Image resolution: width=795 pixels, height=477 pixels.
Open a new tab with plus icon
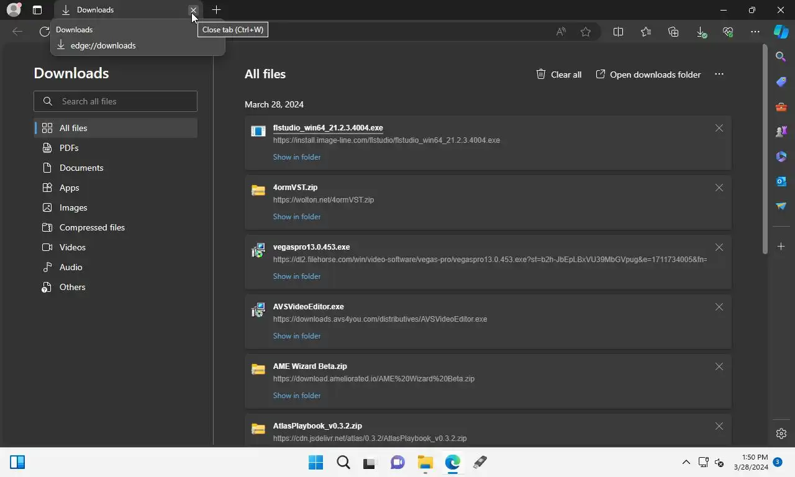tap(216, 10)
